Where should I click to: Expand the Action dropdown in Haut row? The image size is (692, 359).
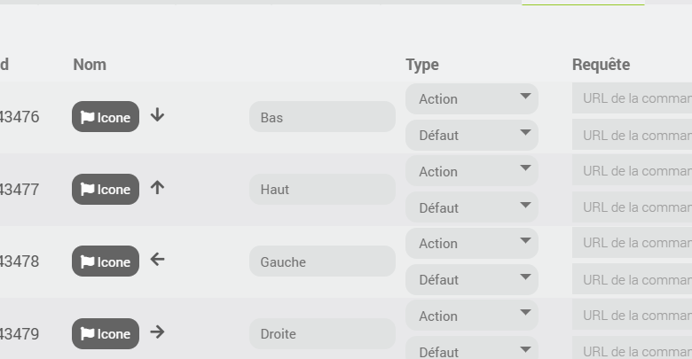472,171
